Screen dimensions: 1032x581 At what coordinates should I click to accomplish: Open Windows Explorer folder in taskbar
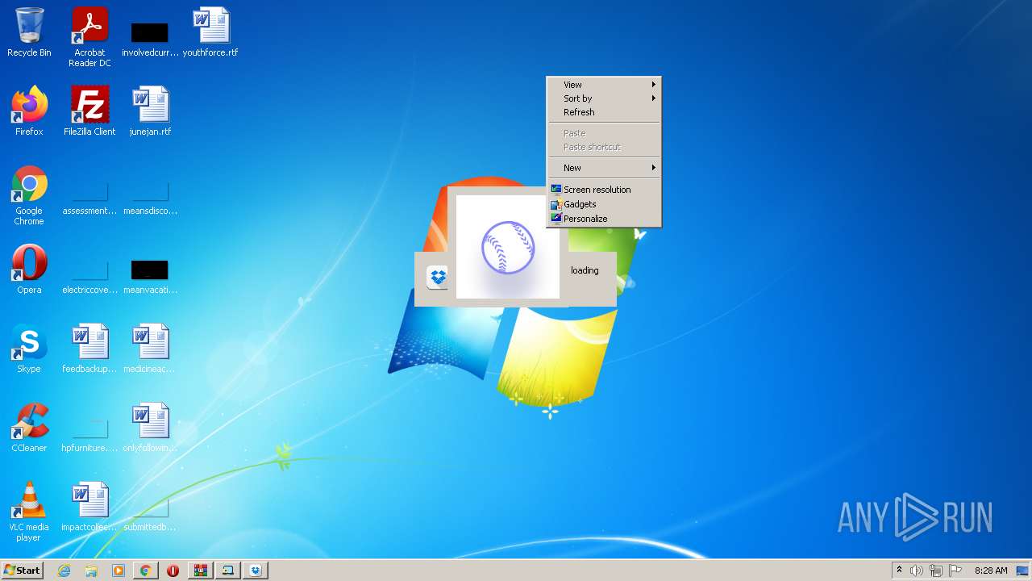click(x=91, y=571)
